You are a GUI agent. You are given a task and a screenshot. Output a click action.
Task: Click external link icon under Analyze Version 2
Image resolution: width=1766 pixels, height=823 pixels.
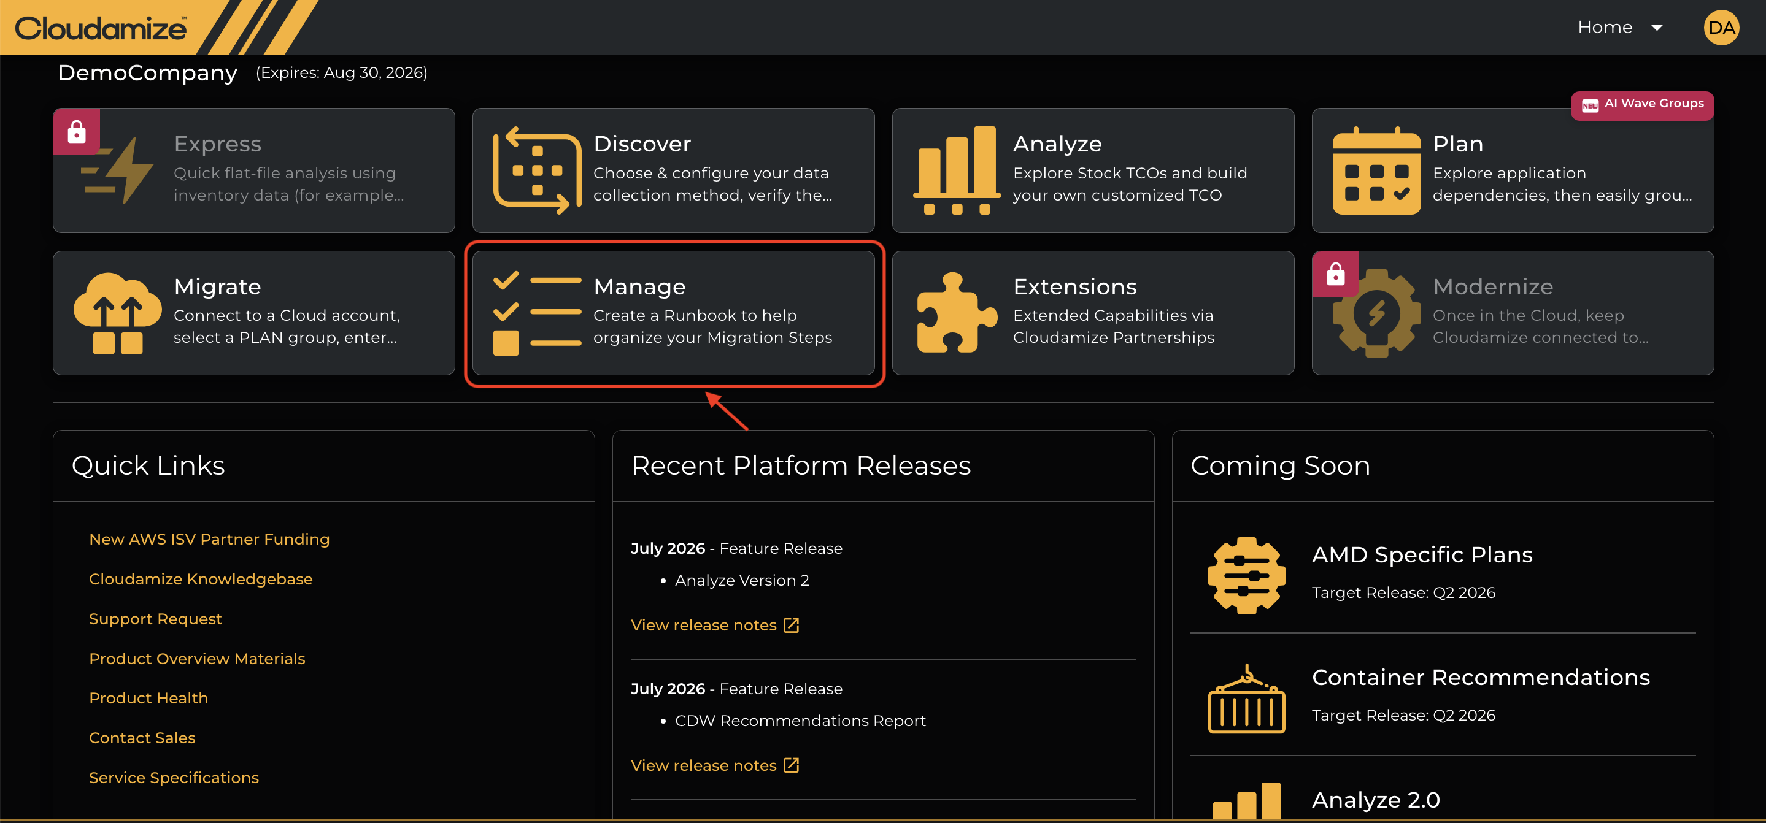[x=791, y=625]
